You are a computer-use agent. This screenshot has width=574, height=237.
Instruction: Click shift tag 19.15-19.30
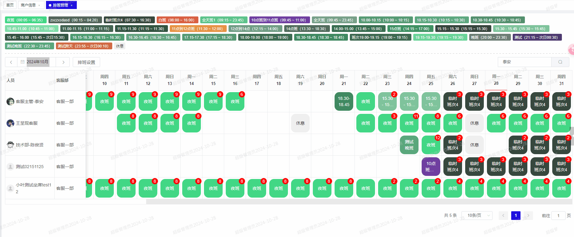click(x=440, y=38)
